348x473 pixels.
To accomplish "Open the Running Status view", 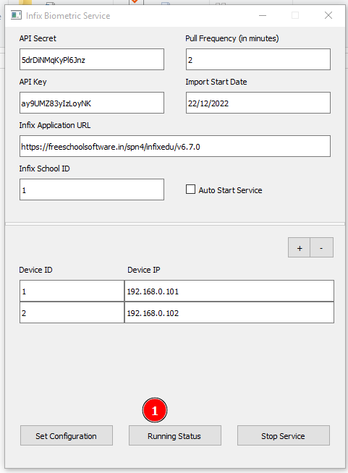I will [x=175, y=435].
